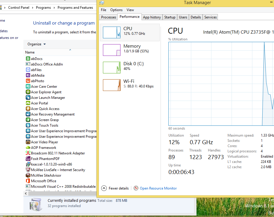Select the Disk 0 (C:) graph thumbnail
The width and height of the screenshot is (274, 217).
coord(112,68)
